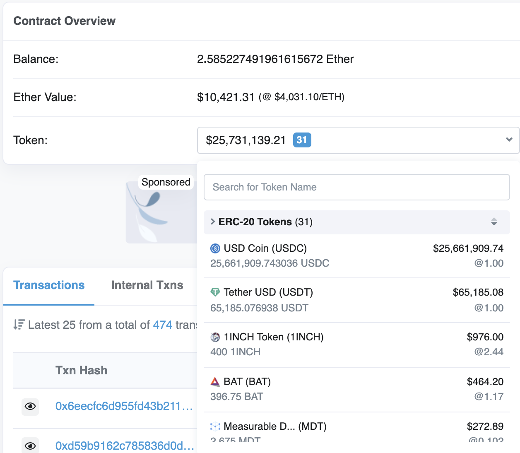Click the BAT value $464.20

tap(485, 382)
